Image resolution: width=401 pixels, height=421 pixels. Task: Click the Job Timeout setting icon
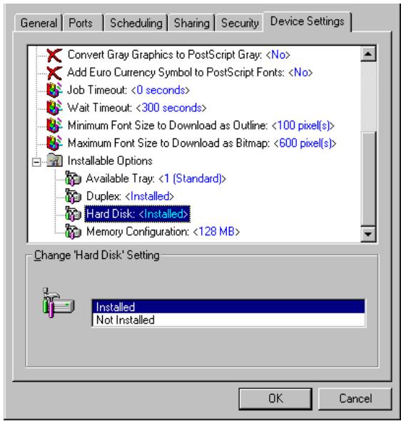pos(54,90)
